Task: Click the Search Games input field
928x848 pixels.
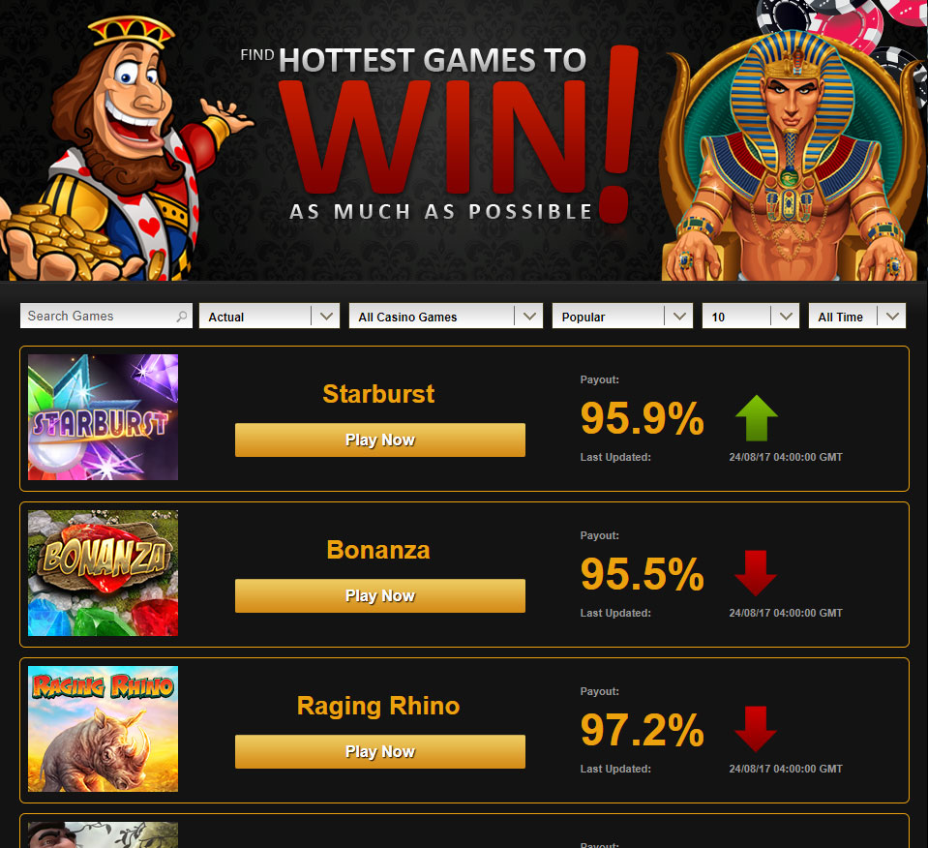Action: [x=106, y=317]
